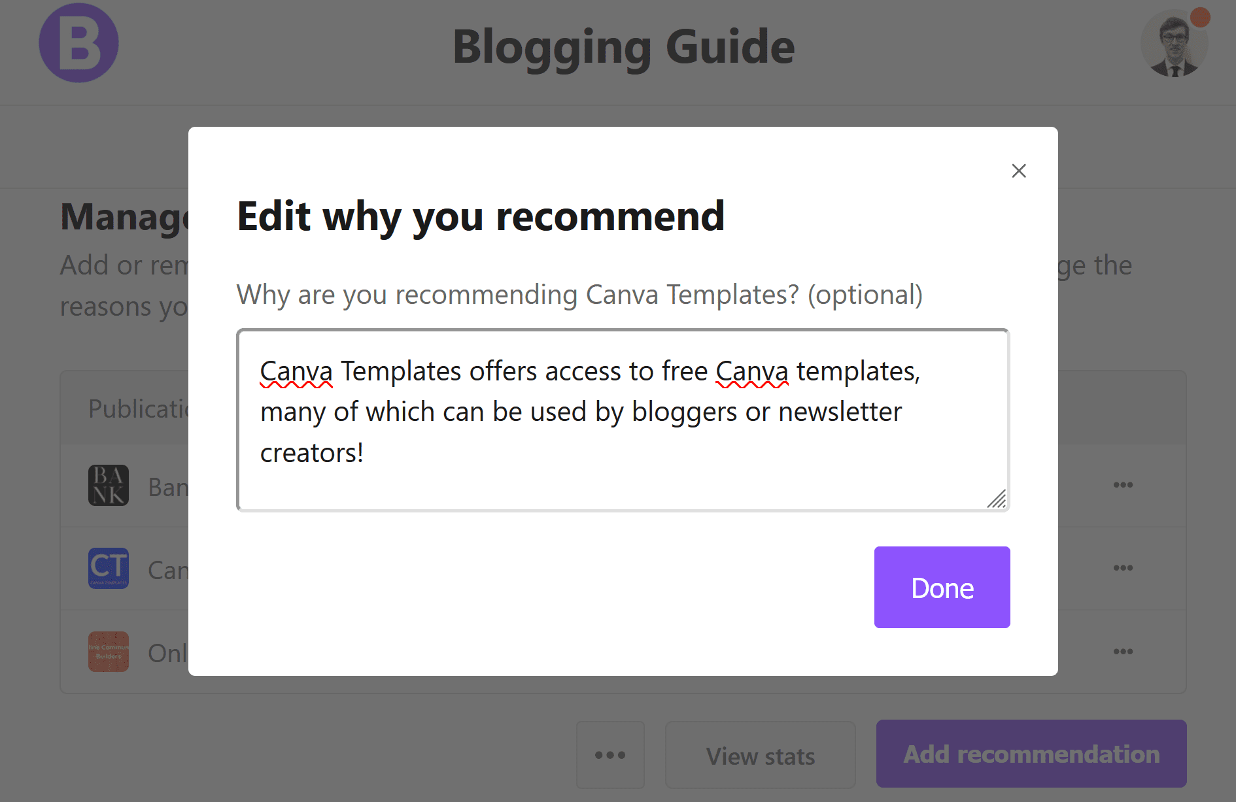1236x802 pixels.
Task: Click inside the recommendation reason text area
Action: point(623,420)
